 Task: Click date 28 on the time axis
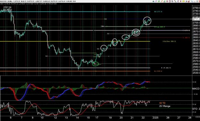coord(190,117)
